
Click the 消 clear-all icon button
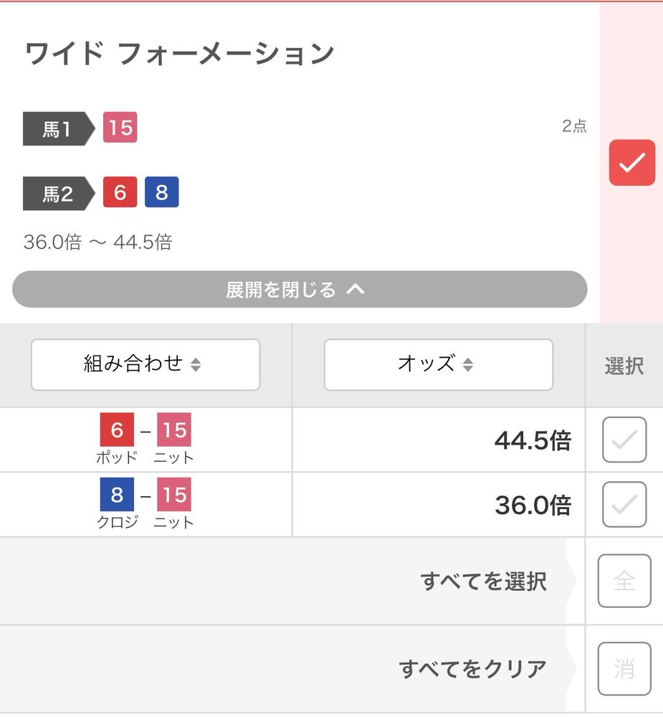click(x=624, y=668)
